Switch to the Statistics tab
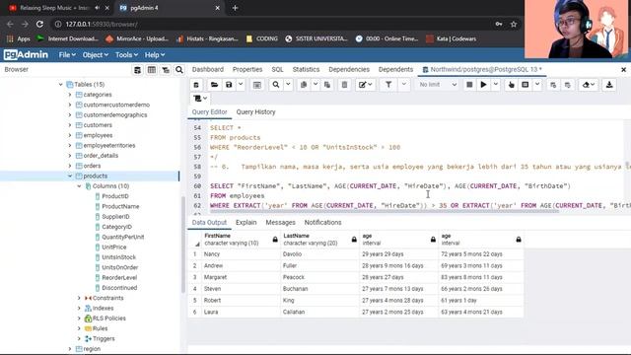 click(x=306, y=70)
